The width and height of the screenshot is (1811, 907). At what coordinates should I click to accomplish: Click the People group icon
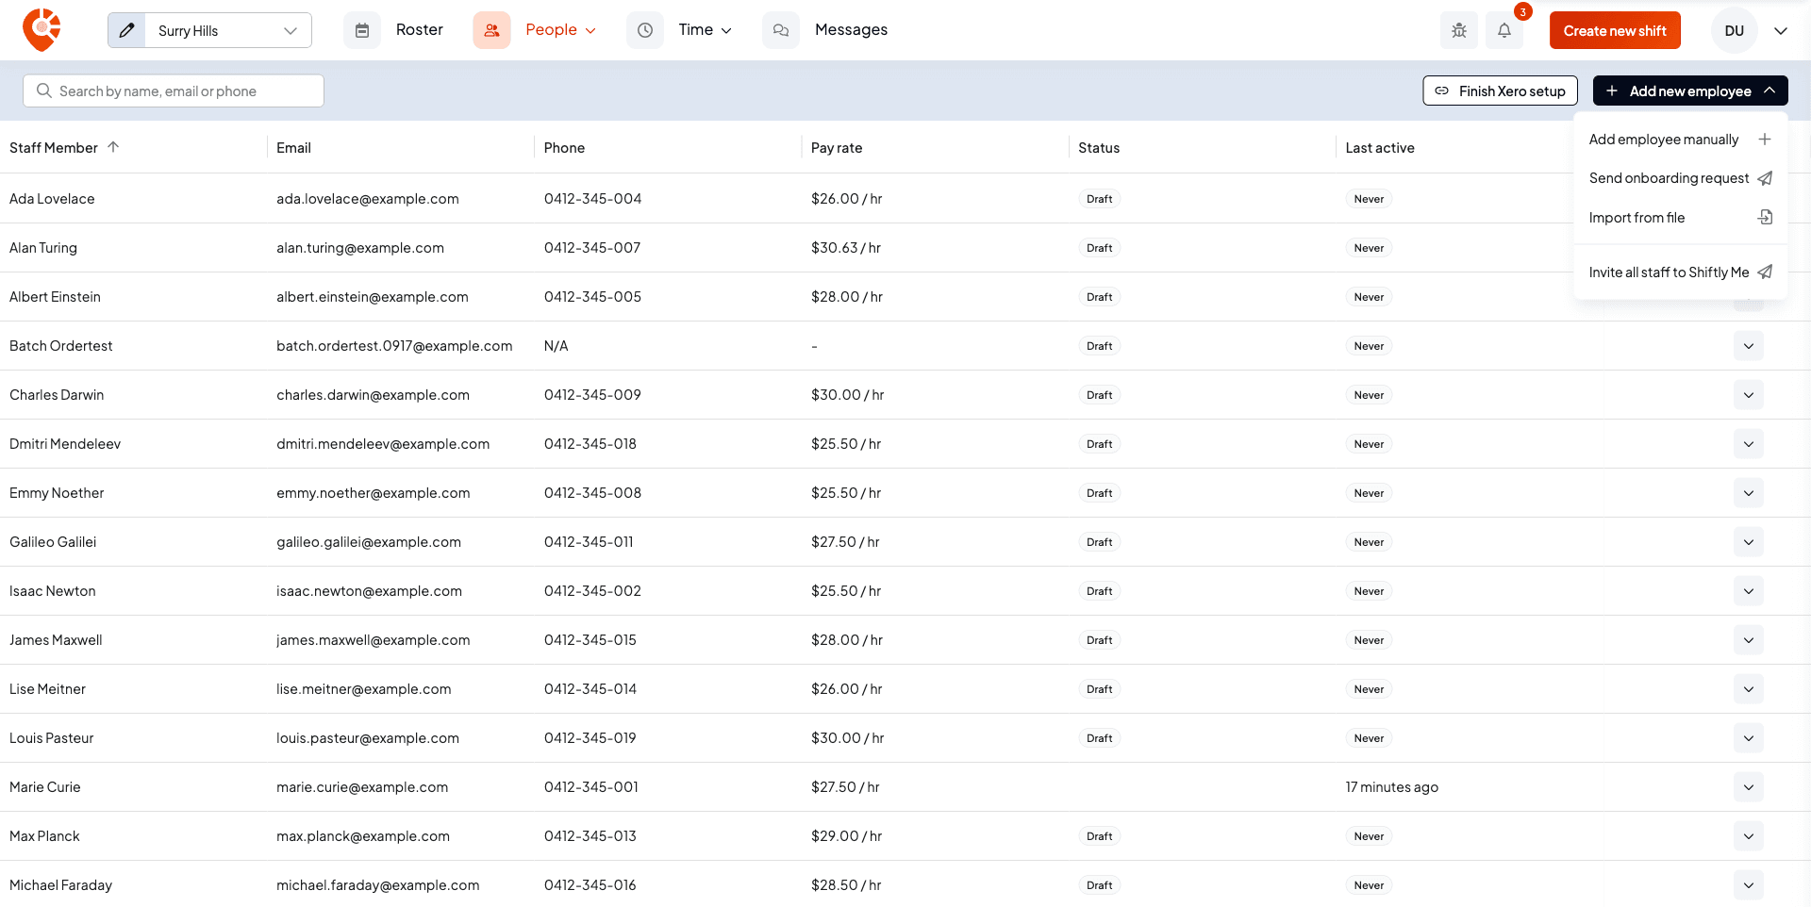coord(491,30)
